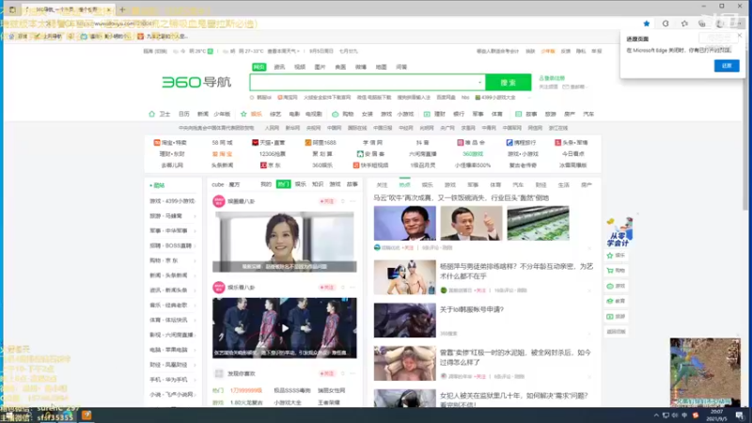This screenshot has width=752, height=423.
Task: Open the 杨丽萍与男徒弟排练啥样 article thumbnail
Action: pos(405,277)
